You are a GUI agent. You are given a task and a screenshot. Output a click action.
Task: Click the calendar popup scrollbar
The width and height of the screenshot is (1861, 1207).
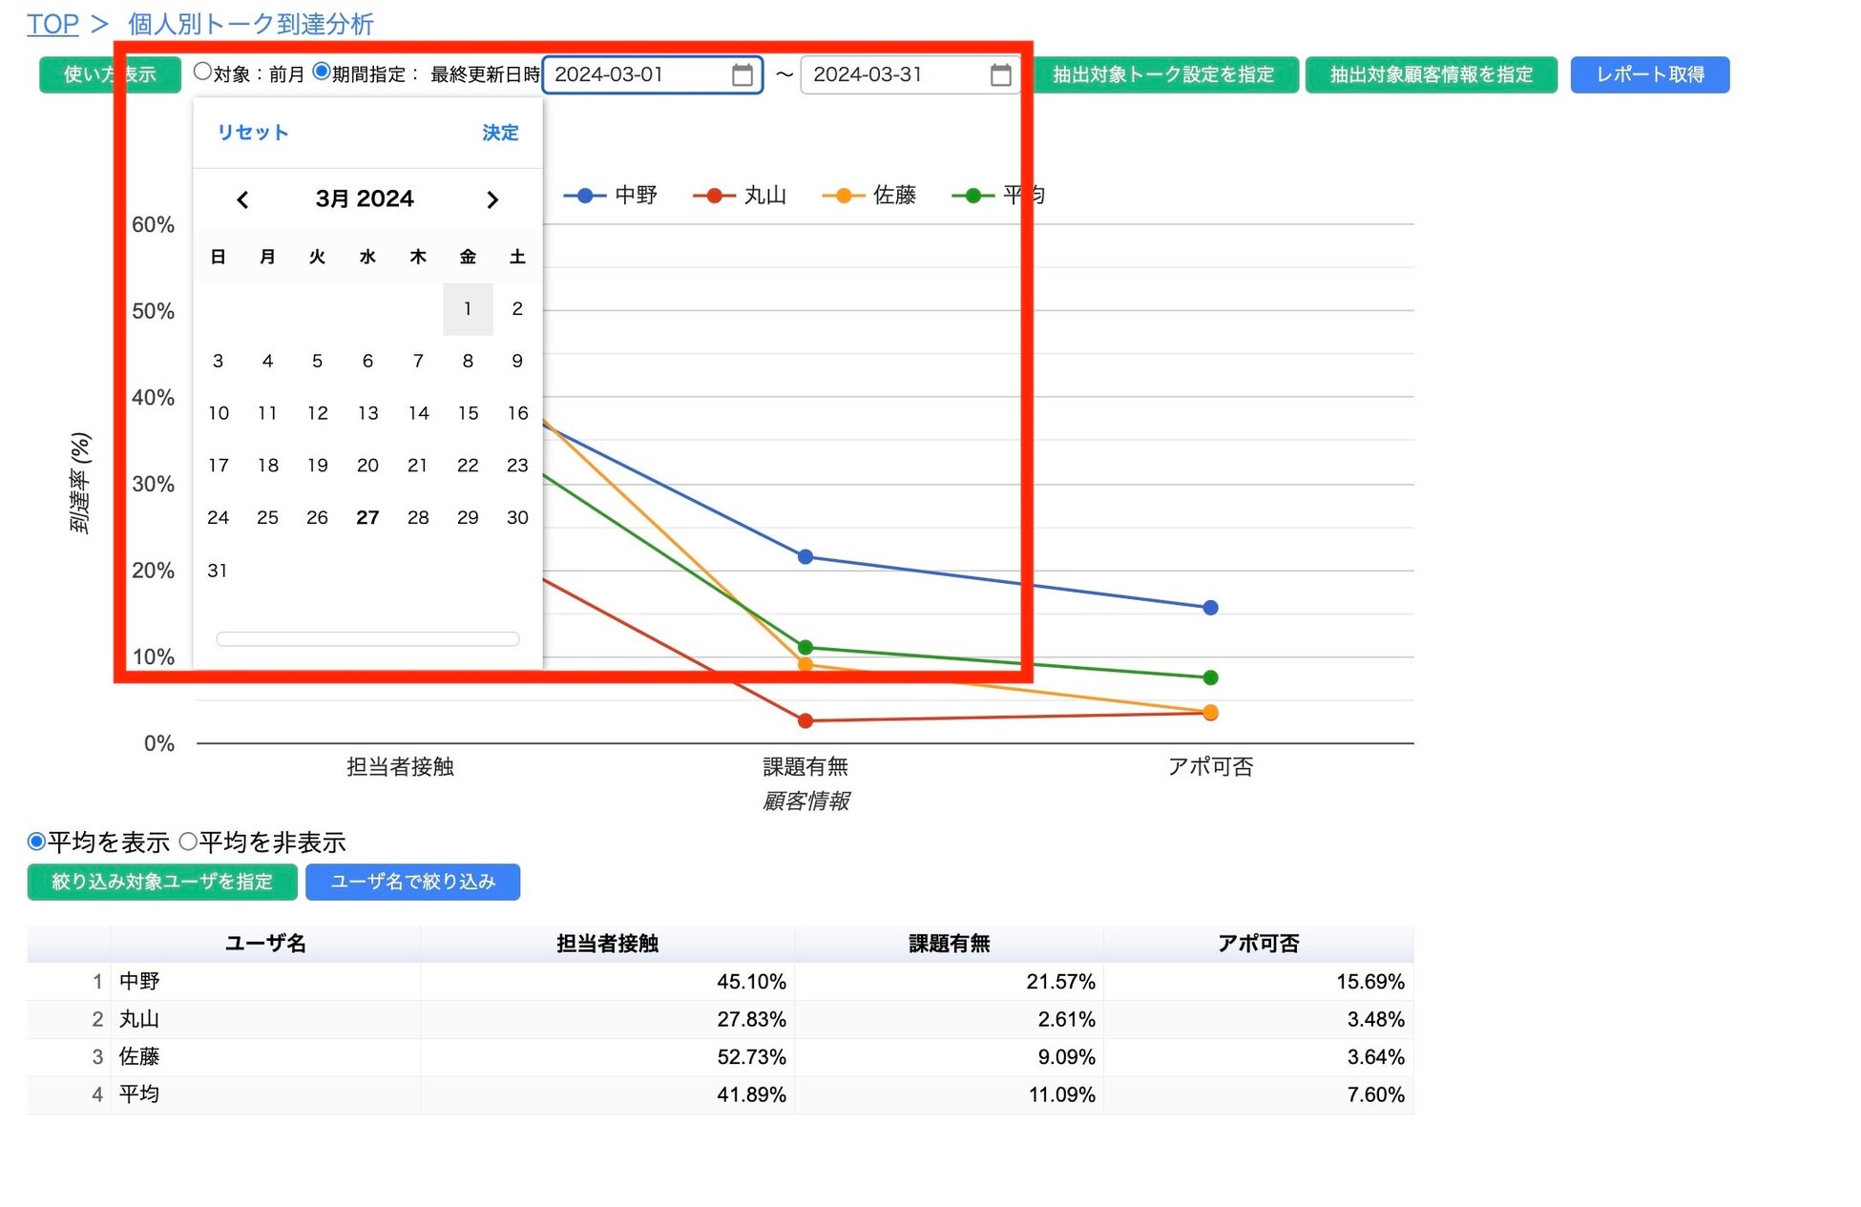pyautogui.click(x=367, y=639)
